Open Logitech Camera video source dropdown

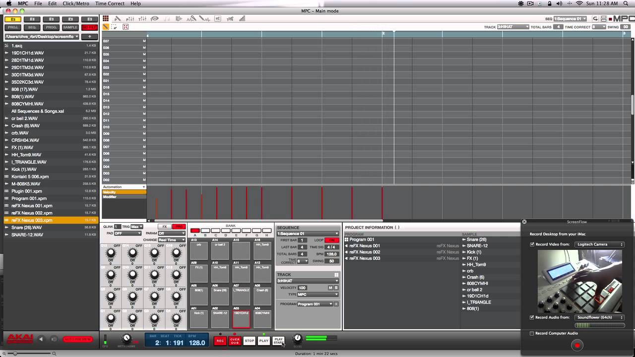(x=600, y=244)
